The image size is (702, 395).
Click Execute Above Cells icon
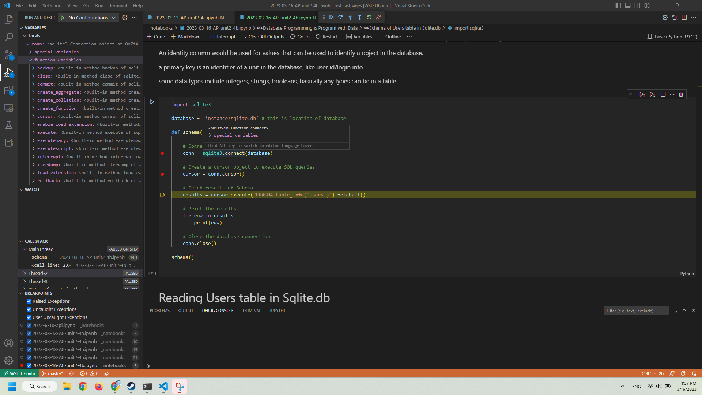(x=642, y=94)
